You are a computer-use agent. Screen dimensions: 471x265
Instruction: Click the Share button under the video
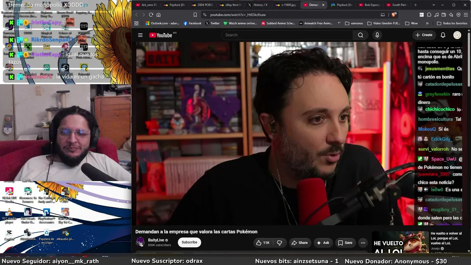pyautogui.click(x=300, y=243)
